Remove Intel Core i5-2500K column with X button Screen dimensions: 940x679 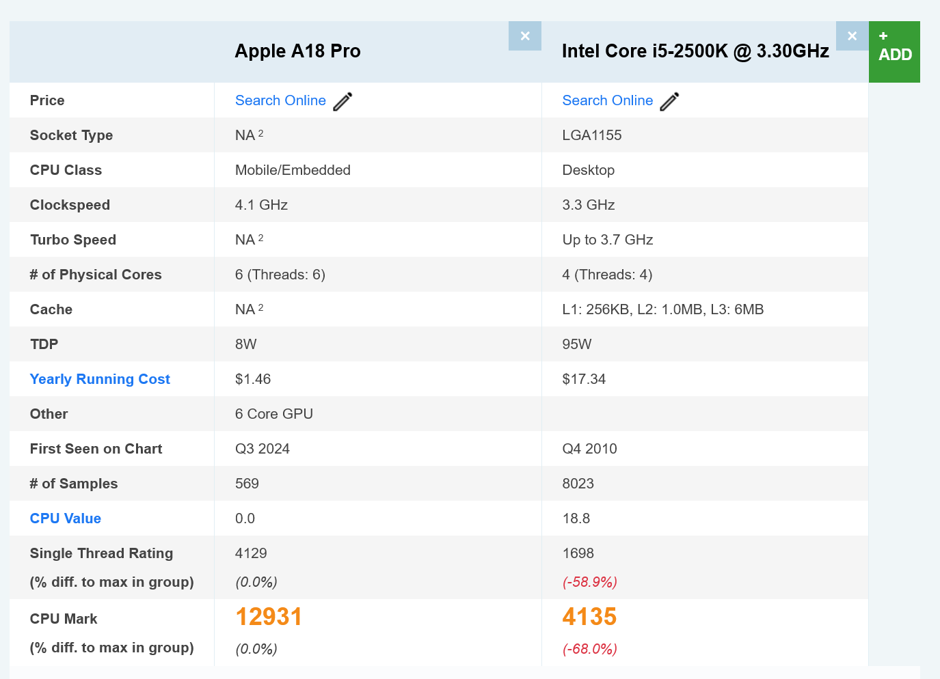click(852, 36)
